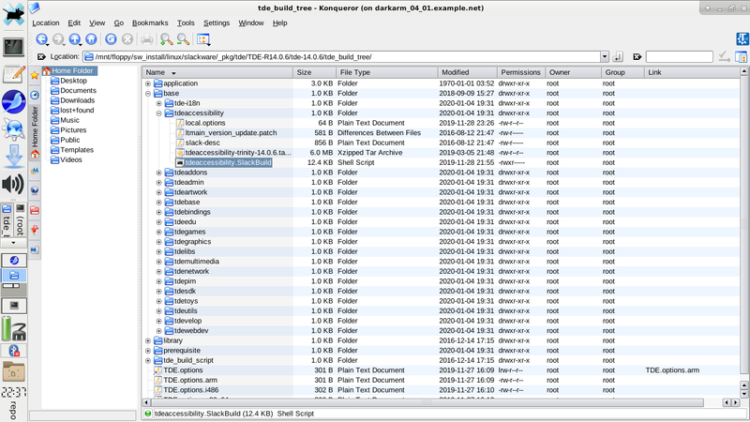Go up one directory with Up arrow
Image resolution: width=750 pixels, height=422 pixels.
click(x=75, y=39)
